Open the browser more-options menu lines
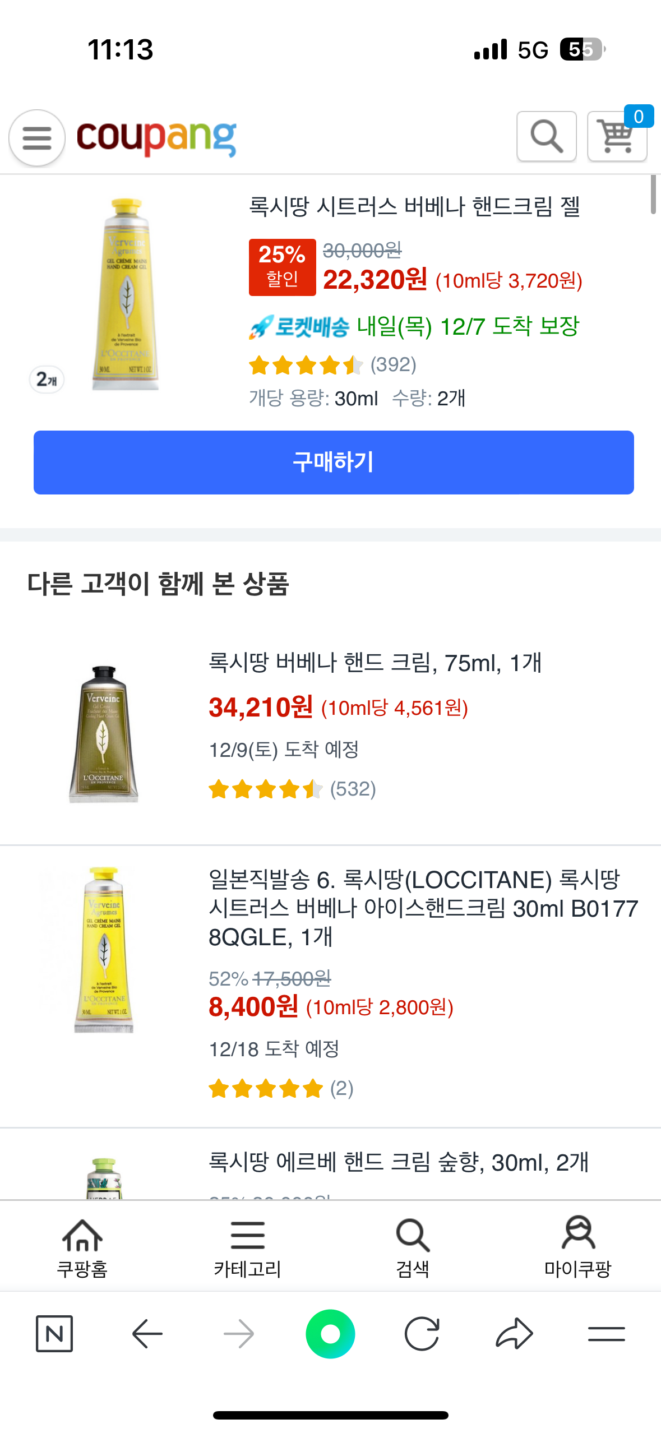The image size is (661, 1433). coord(606,1333)
